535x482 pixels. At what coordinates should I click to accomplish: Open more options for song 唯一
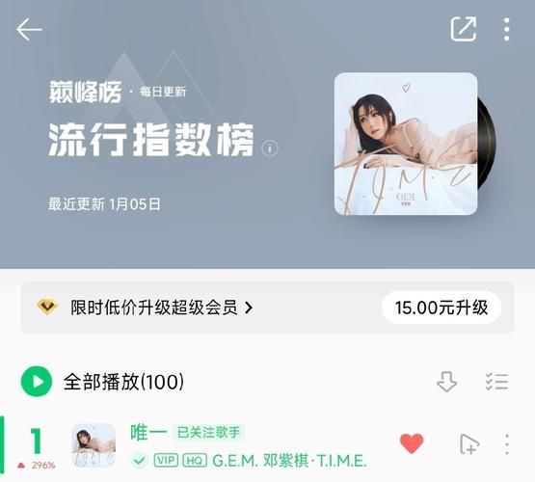click(507, 444)
